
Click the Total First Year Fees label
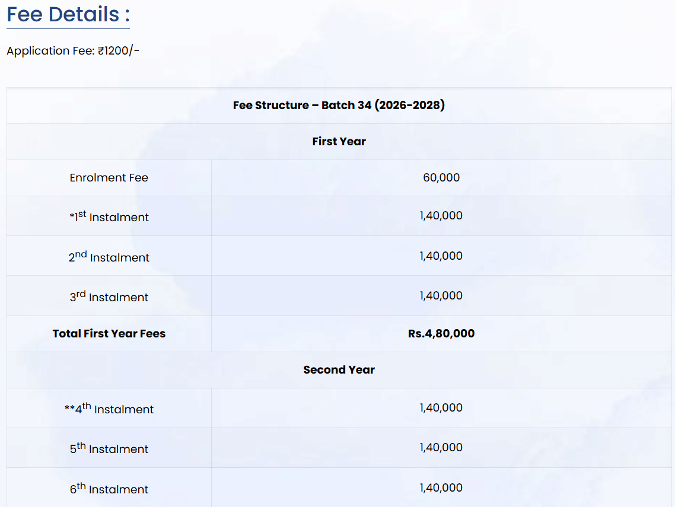109,334
